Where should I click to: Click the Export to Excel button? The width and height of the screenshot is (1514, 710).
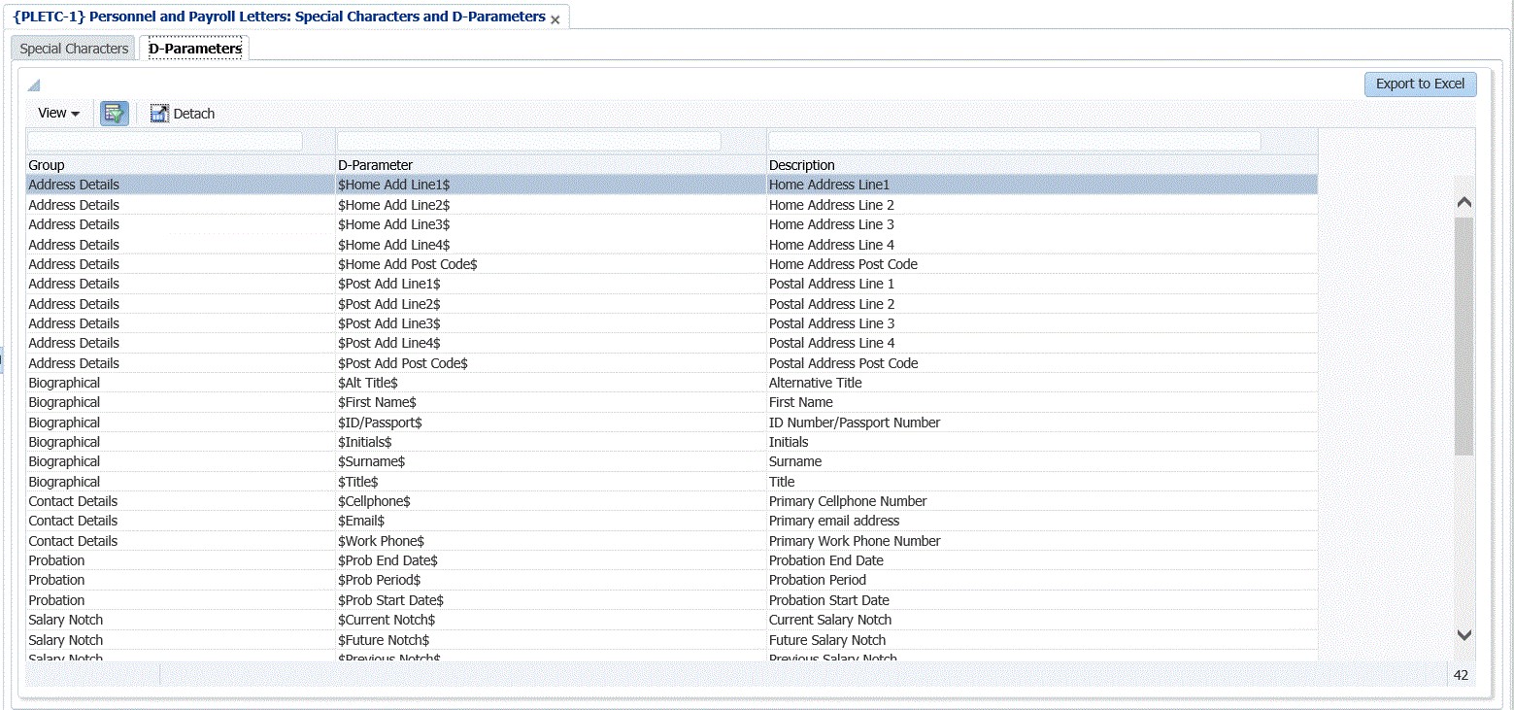[x=1420, y=84]
